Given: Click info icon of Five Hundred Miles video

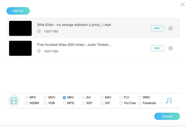Looking at the screenshot, I should point(39,51).
